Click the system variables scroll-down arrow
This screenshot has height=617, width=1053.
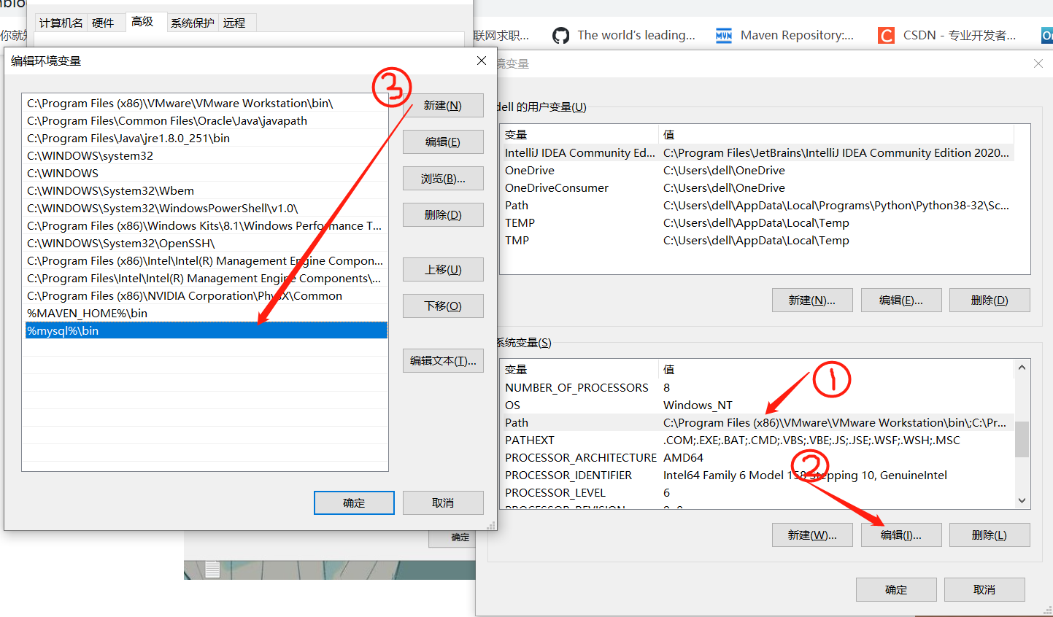[x=1022, y=501]
